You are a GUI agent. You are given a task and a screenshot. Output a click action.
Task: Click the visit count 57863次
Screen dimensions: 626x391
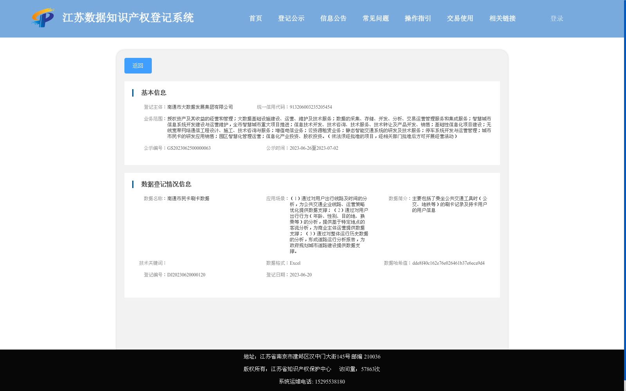371,369
